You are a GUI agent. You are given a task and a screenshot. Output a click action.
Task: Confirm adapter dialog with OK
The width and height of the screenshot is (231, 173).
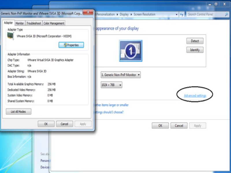(46, 124)
